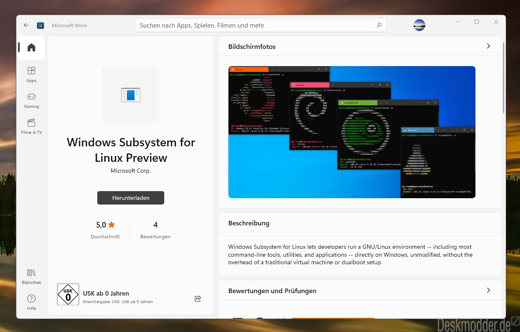Click the search magnifier icon
This screenshot has width=520, height=332.
click(x=379, y=25)
